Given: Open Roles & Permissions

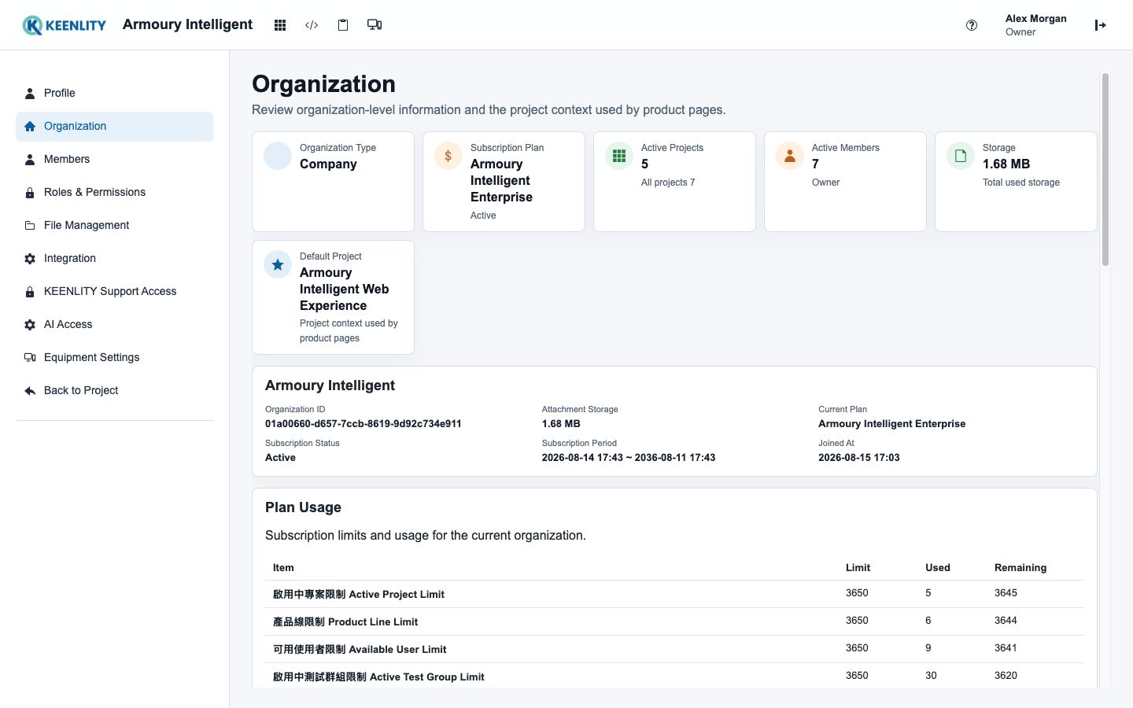Looking at the screenshot, I should click(x=114, y=193).
